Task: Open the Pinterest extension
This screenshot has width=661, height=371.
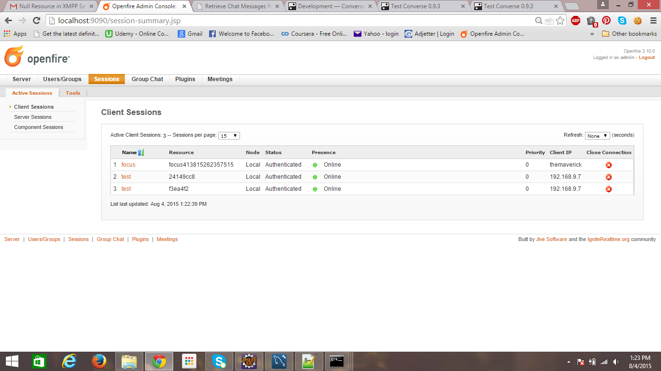Action: coord(606,21)
